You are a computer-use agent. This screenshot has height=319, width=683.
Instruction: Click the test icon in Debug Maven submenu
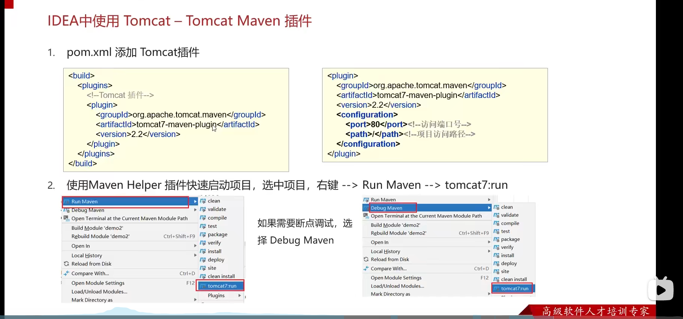[x=496, y=231]
